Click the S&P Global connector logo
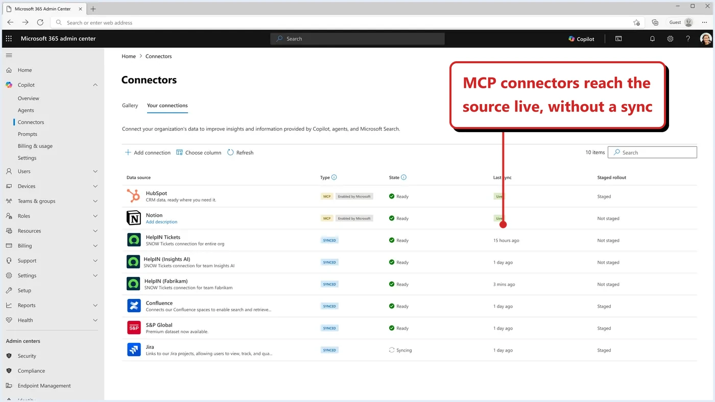Screen dimensions: 715x402 [134, 328]
